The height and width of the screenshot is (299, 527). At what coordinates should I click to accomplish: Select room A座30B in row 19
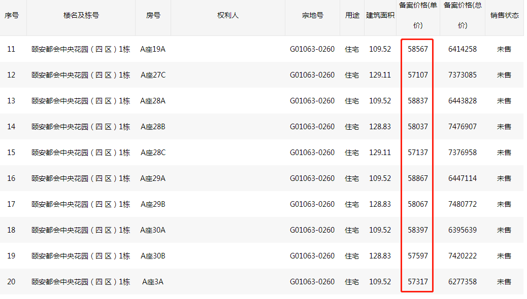[153, 256]
